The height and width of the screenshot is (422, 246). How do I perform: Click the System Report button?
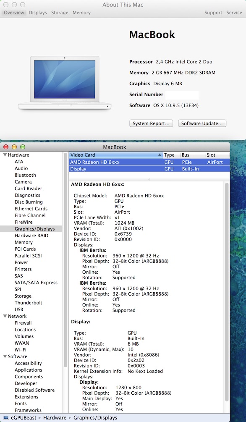151,123
